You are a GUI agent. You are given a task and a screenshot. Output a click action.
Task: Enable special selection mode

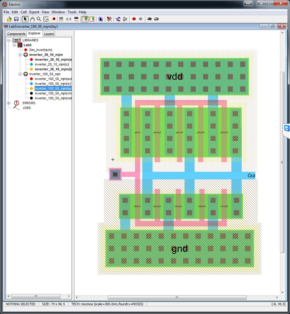(x=101, y=19)
